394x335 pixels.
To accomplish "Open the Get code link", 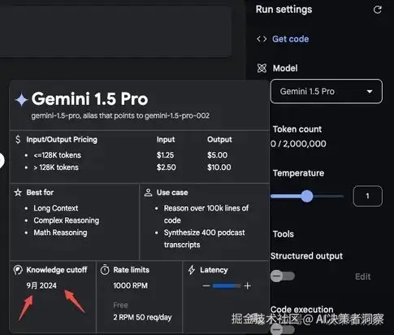I will point(290,39).
